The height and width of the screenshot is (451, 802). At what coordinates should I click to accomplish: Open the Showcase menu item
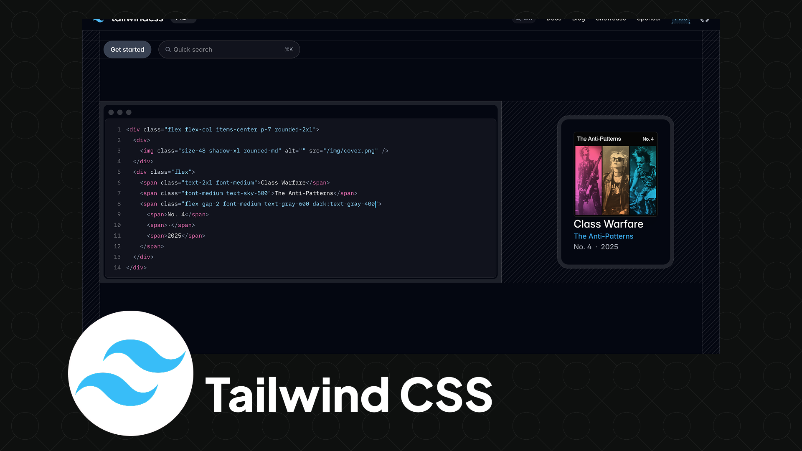[611, 20]
